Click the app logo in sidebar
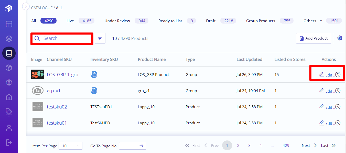 click(9, 8)
